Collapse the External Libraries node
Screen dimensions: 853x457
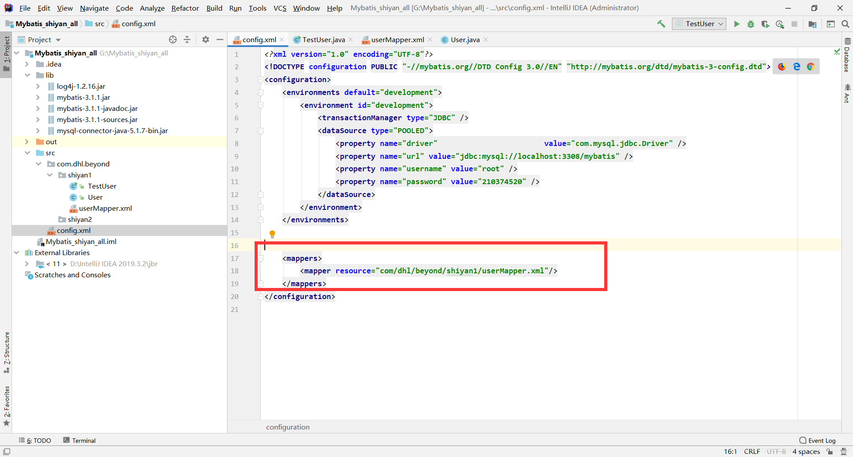click(x=16, y=253)
